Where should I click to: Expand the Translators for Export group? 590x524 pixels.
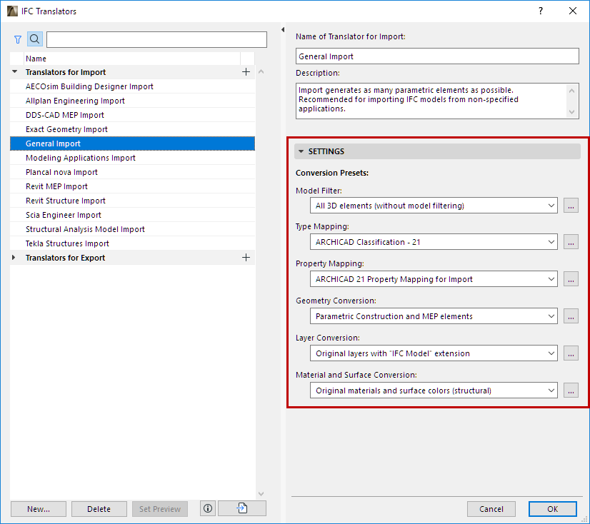[x=14, y=257]
